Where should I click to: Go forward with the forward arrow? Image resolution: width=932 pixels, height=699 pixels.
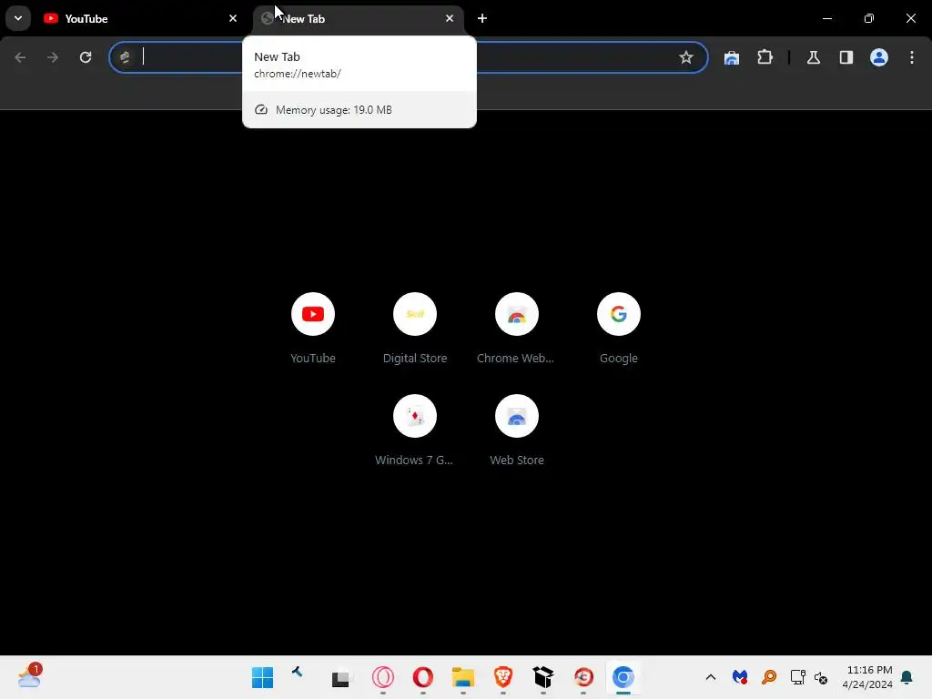point(53,57)
